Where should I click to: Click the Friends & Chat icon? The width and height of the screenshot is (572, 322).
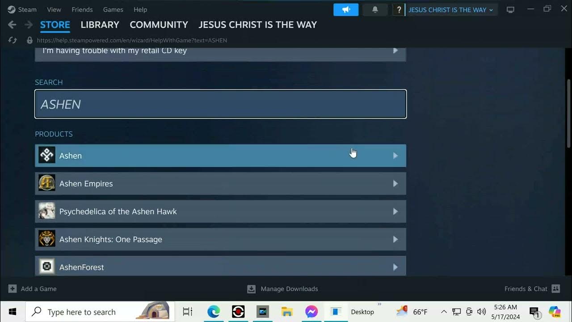click(x=556, y=288)
